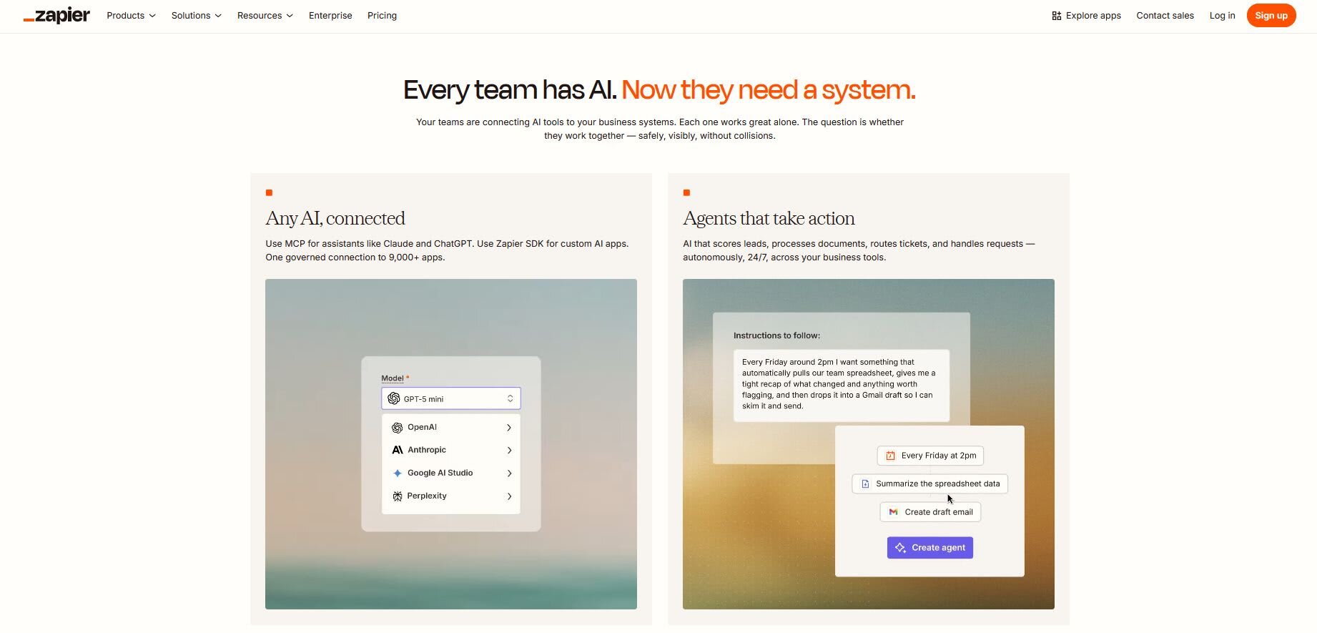The width and height of the screenshot is (1317, 633).
Task: Click the instructions text box
Action: tap(842, 385)
